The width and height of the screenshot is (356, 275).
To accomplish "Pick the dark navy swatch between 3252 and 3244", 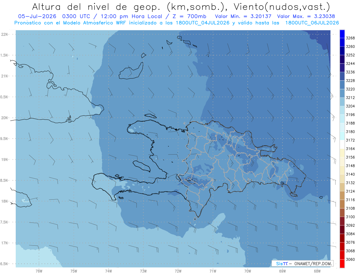I will [x=342, y=59].
